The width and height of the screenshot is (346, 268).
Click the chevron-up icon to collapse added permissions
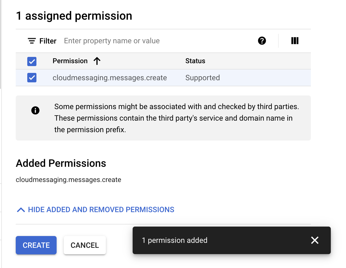point(21,210)
